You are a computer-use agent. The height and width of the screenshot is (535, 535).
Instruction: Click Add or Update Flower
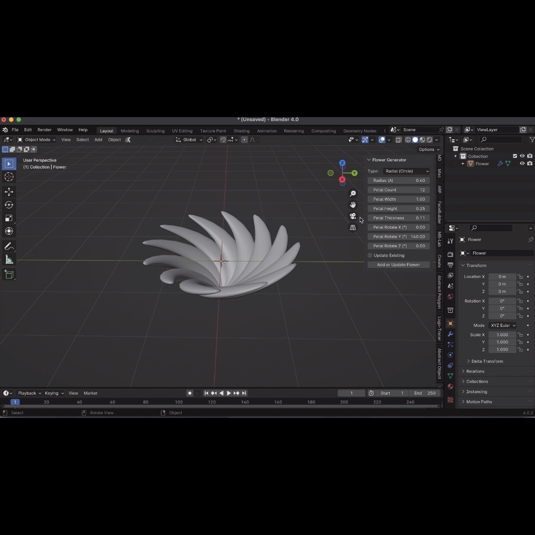coord(399,264)
